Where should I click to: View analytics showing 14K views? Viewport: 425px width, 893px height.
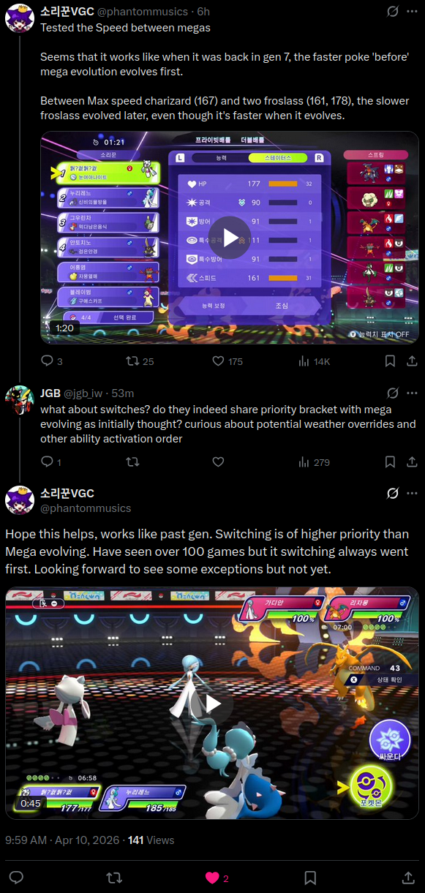point(315,361)
